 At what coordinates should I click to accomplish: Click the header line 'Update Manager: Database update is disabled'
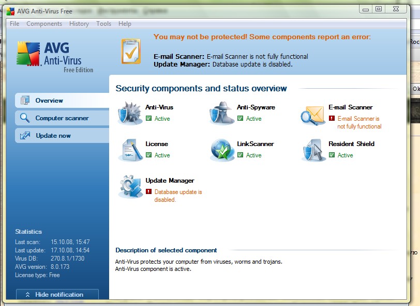pos(223,65)
